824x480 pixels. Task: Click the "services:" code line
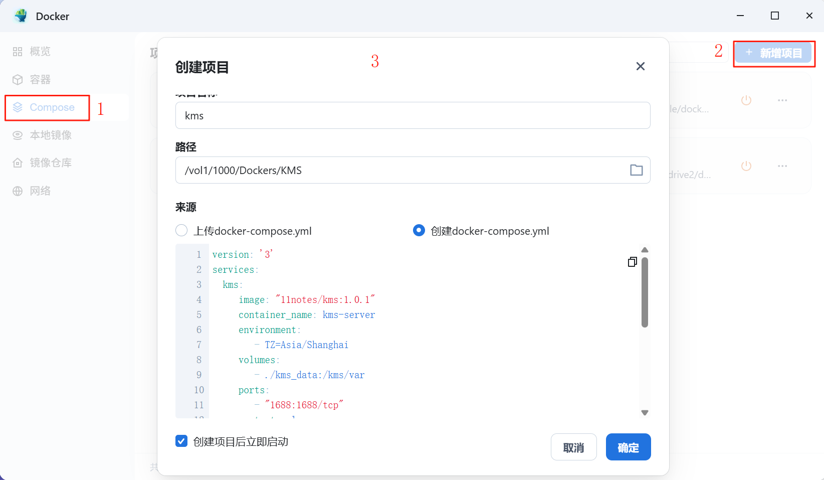point(236,269)
